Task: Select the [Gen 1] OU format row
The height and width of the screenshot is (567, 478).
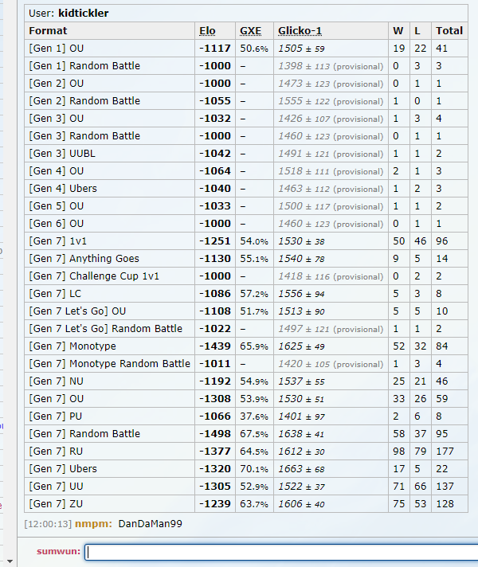Action: click(x=56, y=49)
